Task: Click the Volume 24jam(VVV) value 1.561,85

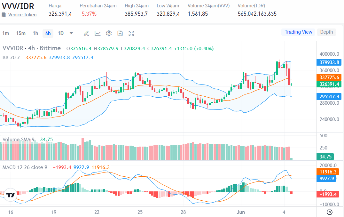Action: (198, 14)
